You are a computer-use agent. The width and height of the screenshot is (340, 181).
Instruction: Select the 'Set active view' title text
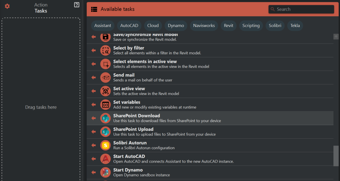pyautogui.click(x=129, y=89)
